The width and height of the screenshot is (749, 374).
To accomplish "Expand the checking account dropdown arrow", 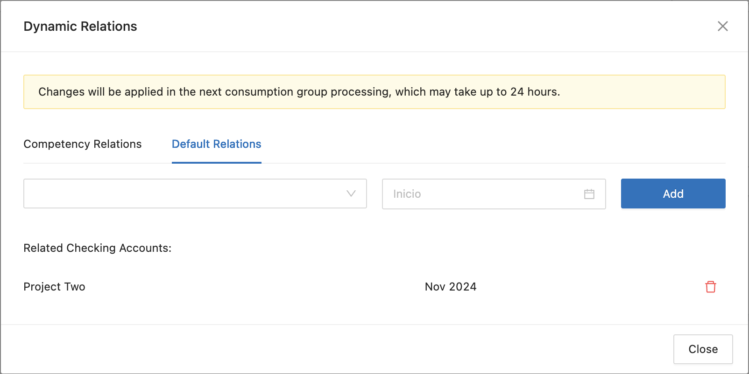I will click(351, 194).
